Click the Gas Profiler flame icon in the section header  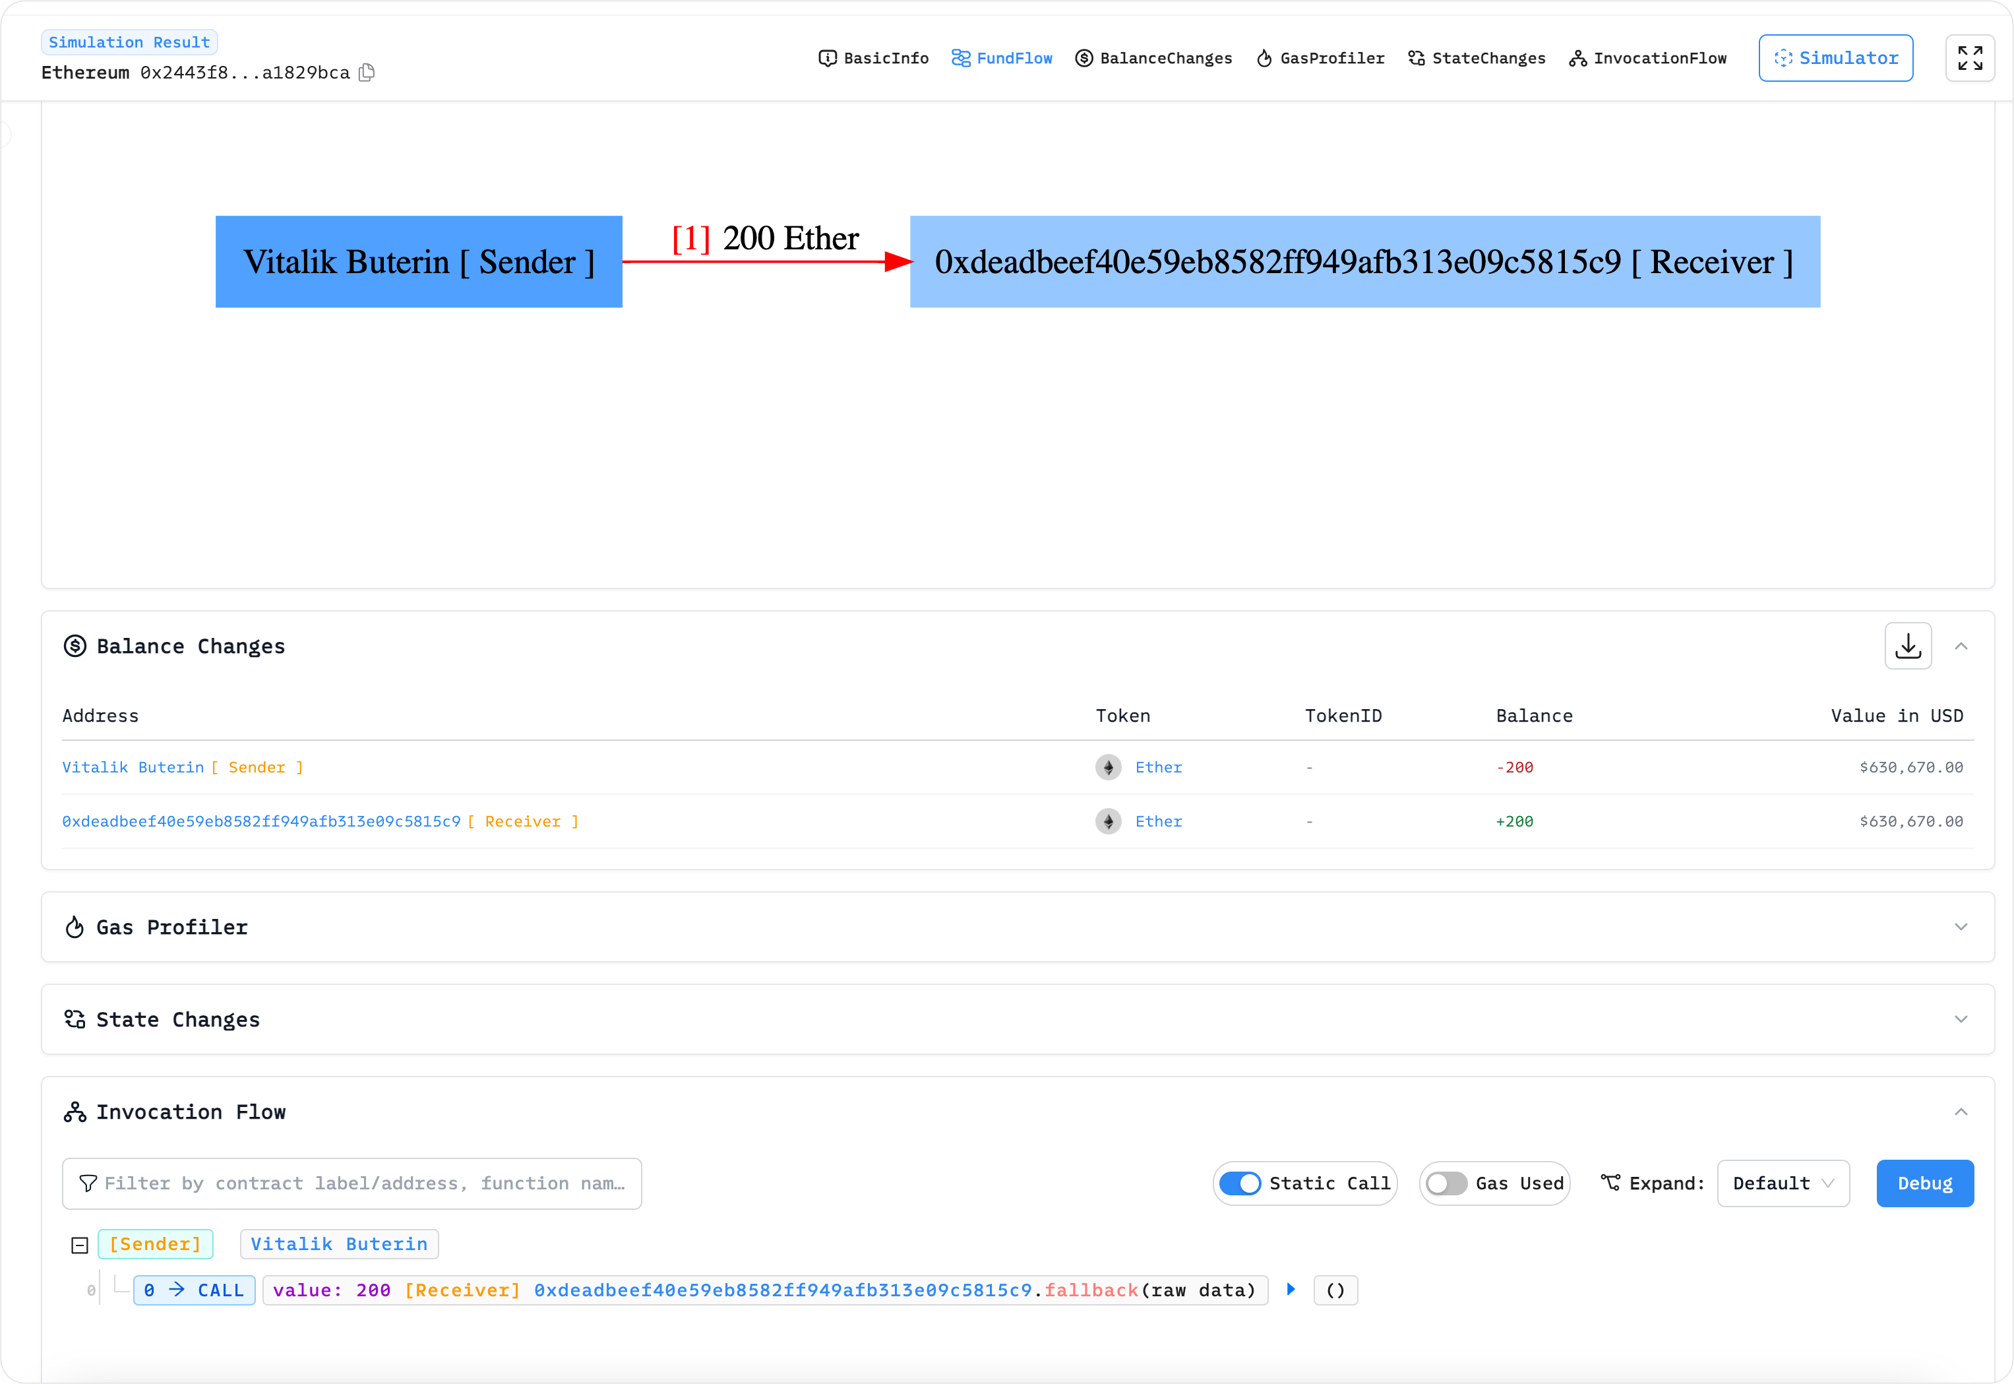click(75, 927)
